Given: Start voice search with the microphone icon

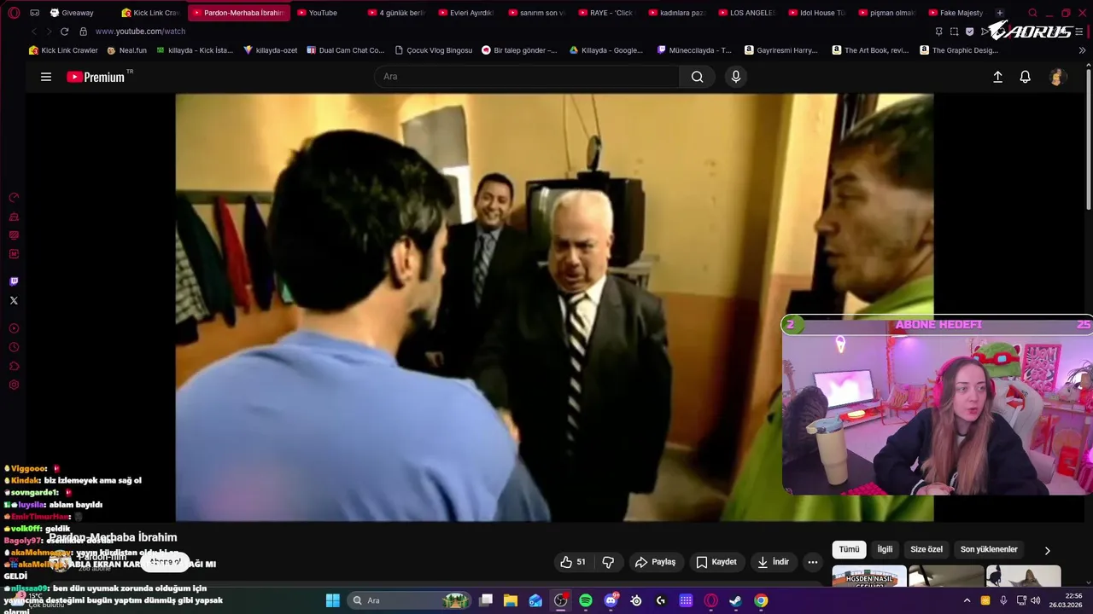Looking at the screenshot, I should 736,77.
